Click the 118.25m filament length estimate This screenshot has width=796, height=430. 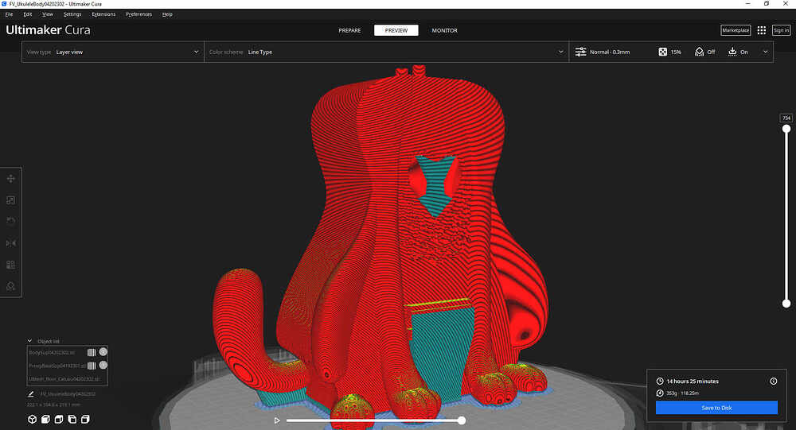click(x=690, y=393)
